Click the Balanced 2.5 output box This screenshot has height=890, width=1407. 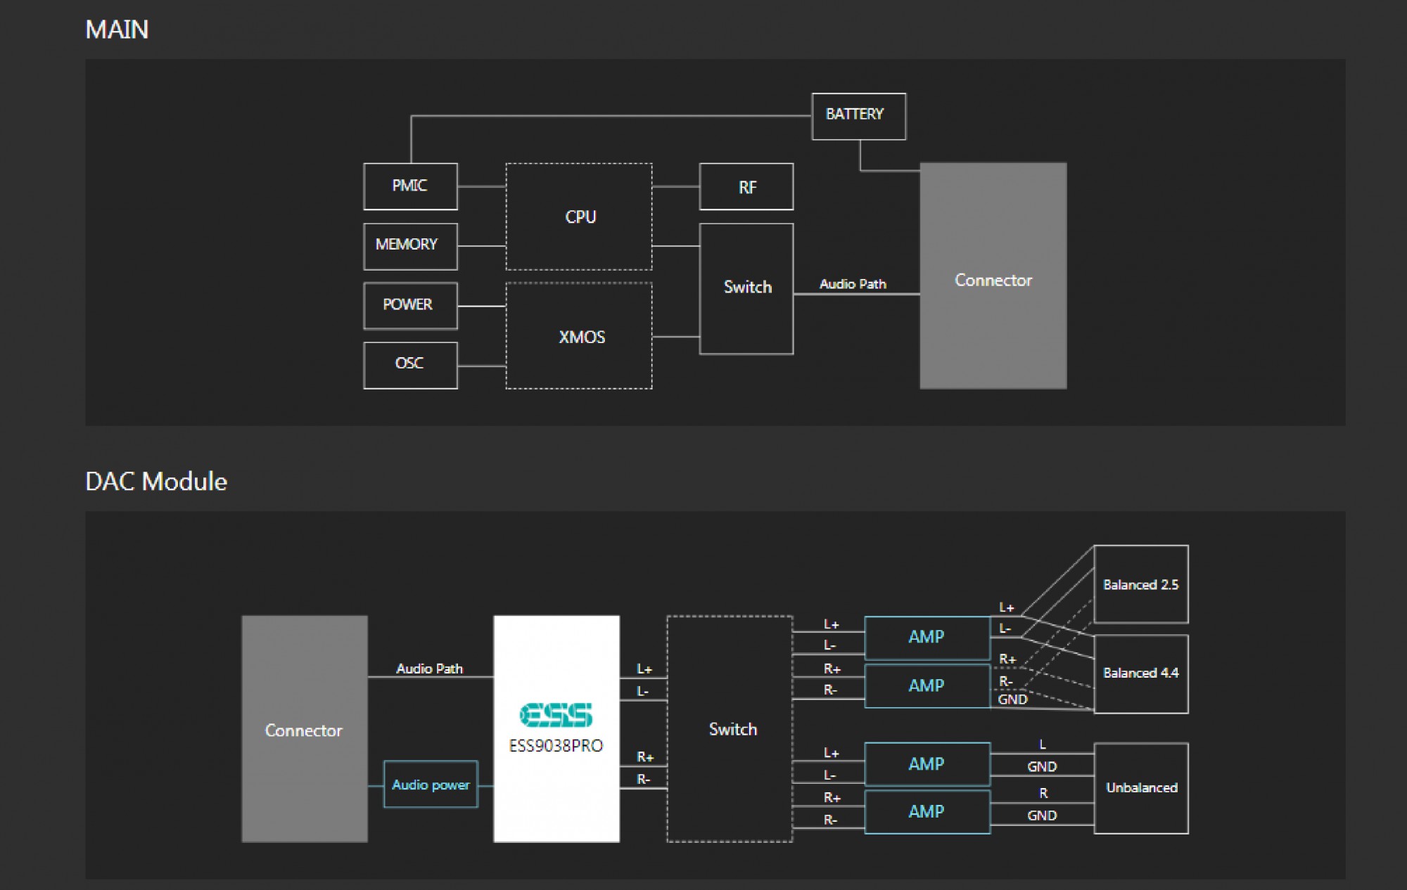tap(1140, 584)
